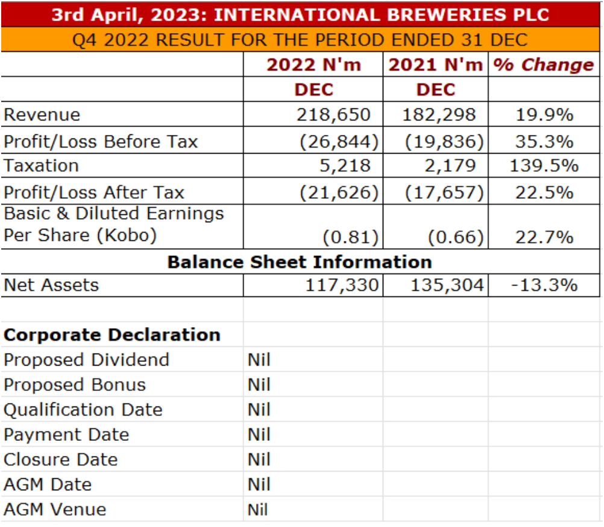This screenshot has height=527, width=604.
Task: Select the 2021 N'm column header
Action: pyautogui.click(x=436, y=65)
